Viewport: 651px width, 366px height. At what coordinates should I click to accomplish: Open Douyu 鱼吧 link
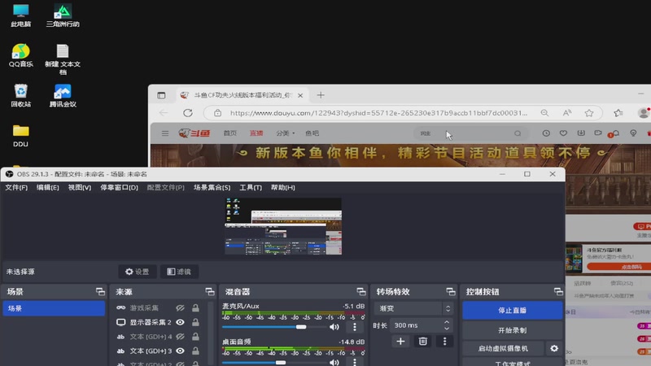312,133
